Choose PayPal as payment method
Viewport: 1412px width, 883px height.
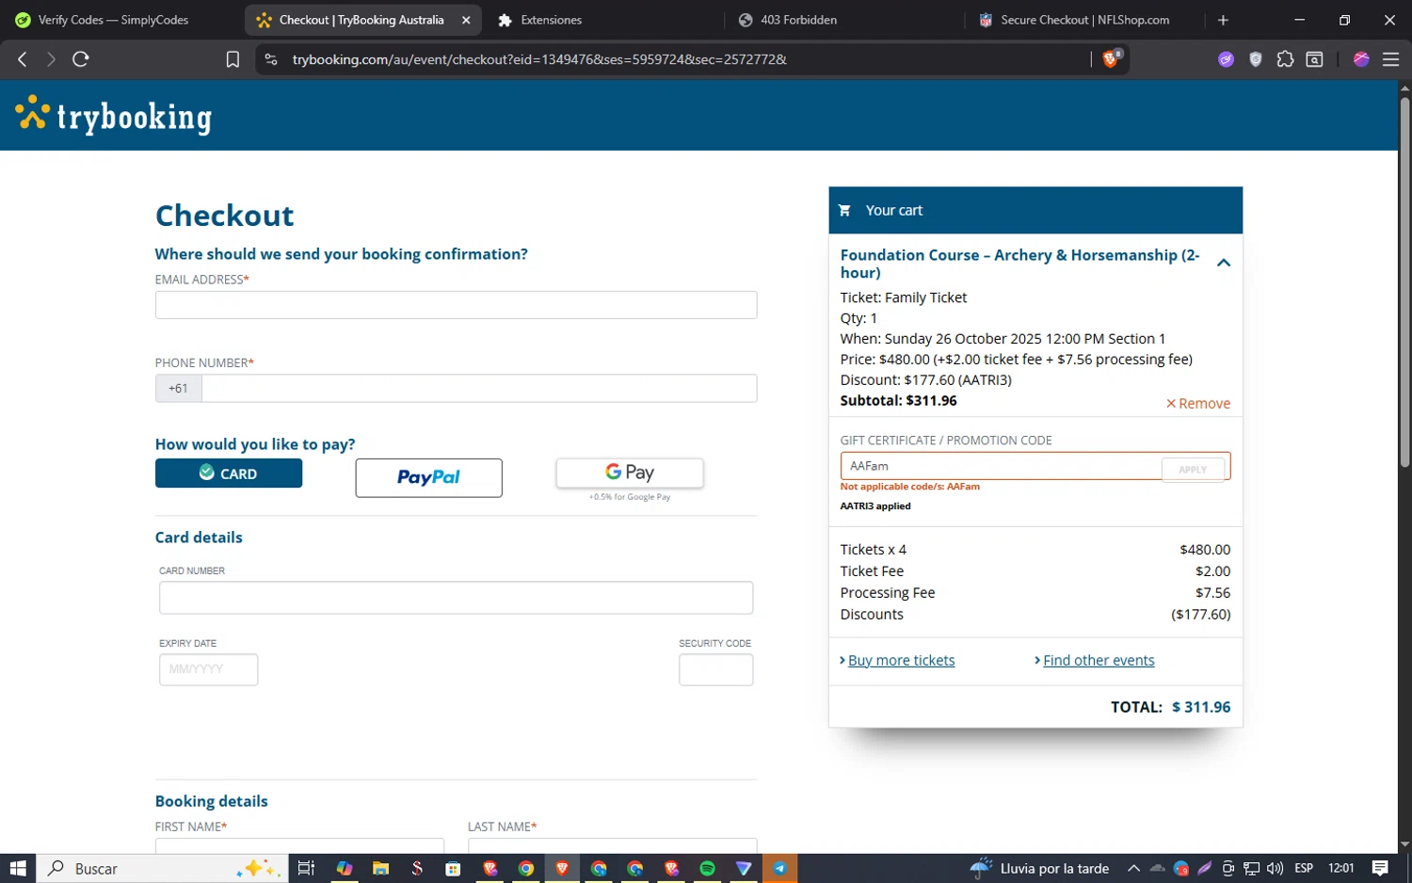(x=428, y=477)
